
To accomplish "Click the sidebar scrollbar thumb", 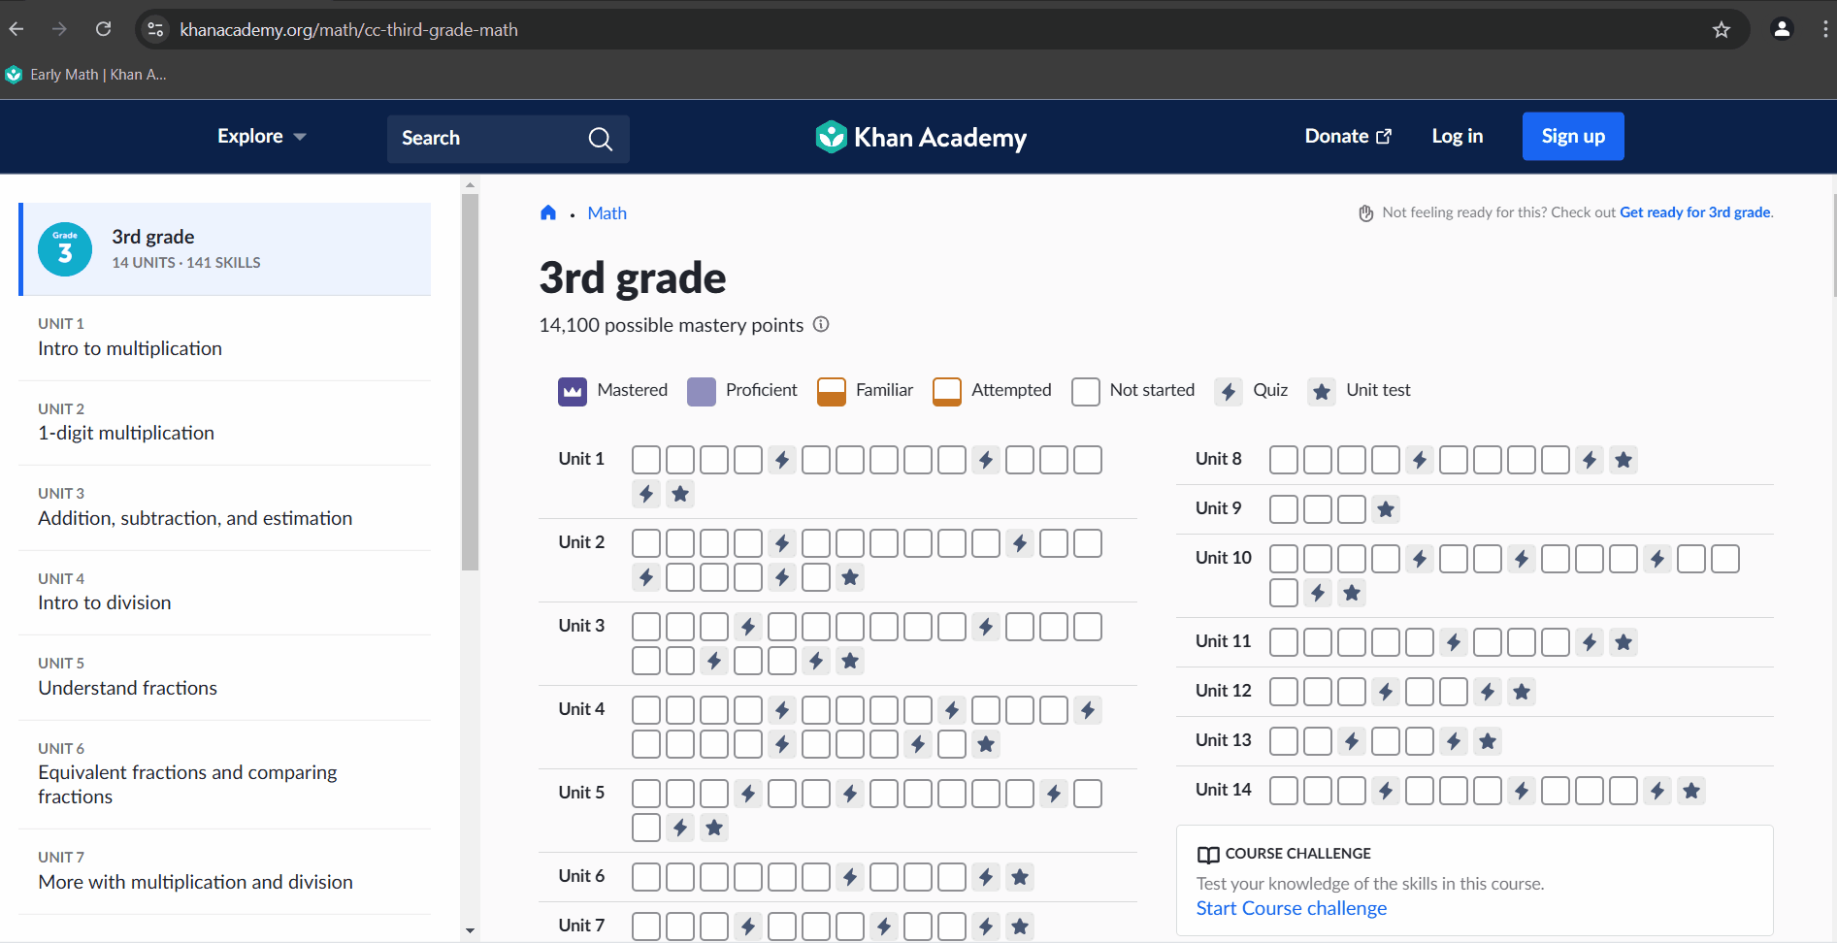I will 470,382.
